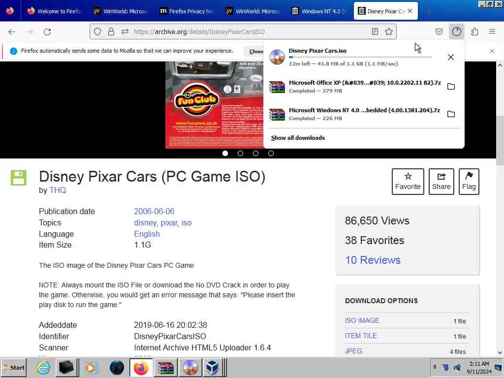Viewport: 504px width, 378px height.
Task: Click the Windows NT 4.0 archive file icon
Action: 277,114
